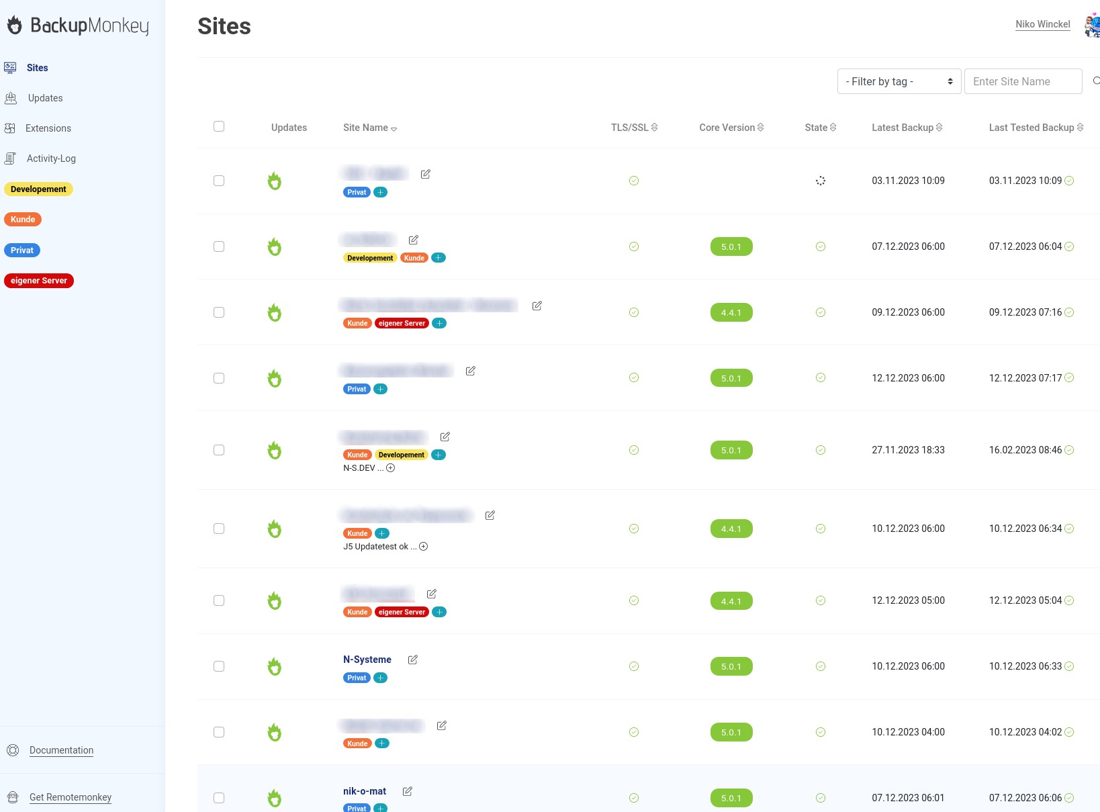Click the edit icon beside nik-o-mat
Viewport: 1100px width, 812px height.
pos(408,791)
